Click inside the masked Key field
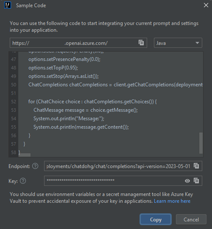The image size is (212, 229). (x=114, y=181)
